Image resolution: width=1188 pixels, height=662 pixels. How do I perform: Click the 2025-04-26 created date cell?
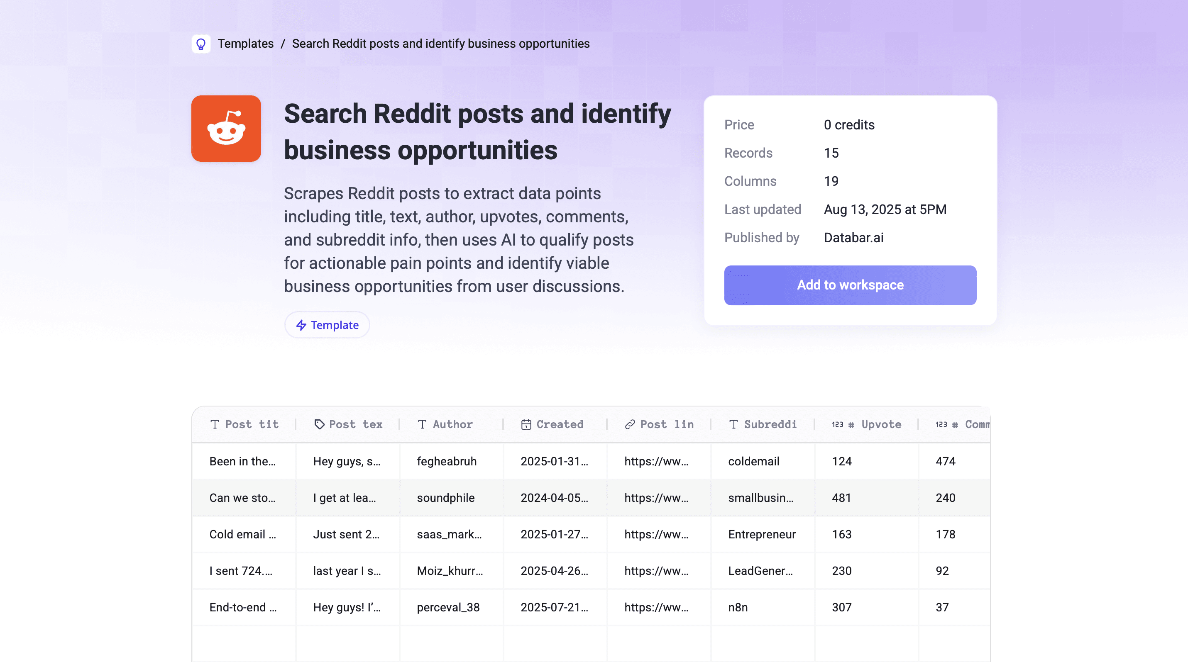tap(554, 571)
